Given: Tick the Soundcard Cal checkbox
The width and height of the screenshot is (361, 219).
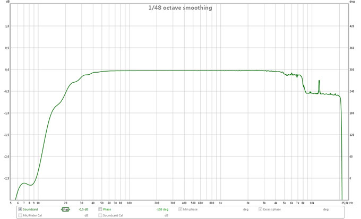Looking at the screenshot, I should point(100,216).
